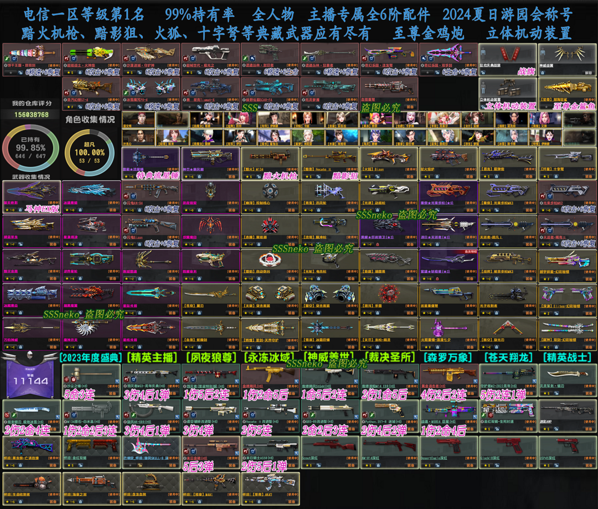Select the 【游浑】手雷 grenade item

389,300
